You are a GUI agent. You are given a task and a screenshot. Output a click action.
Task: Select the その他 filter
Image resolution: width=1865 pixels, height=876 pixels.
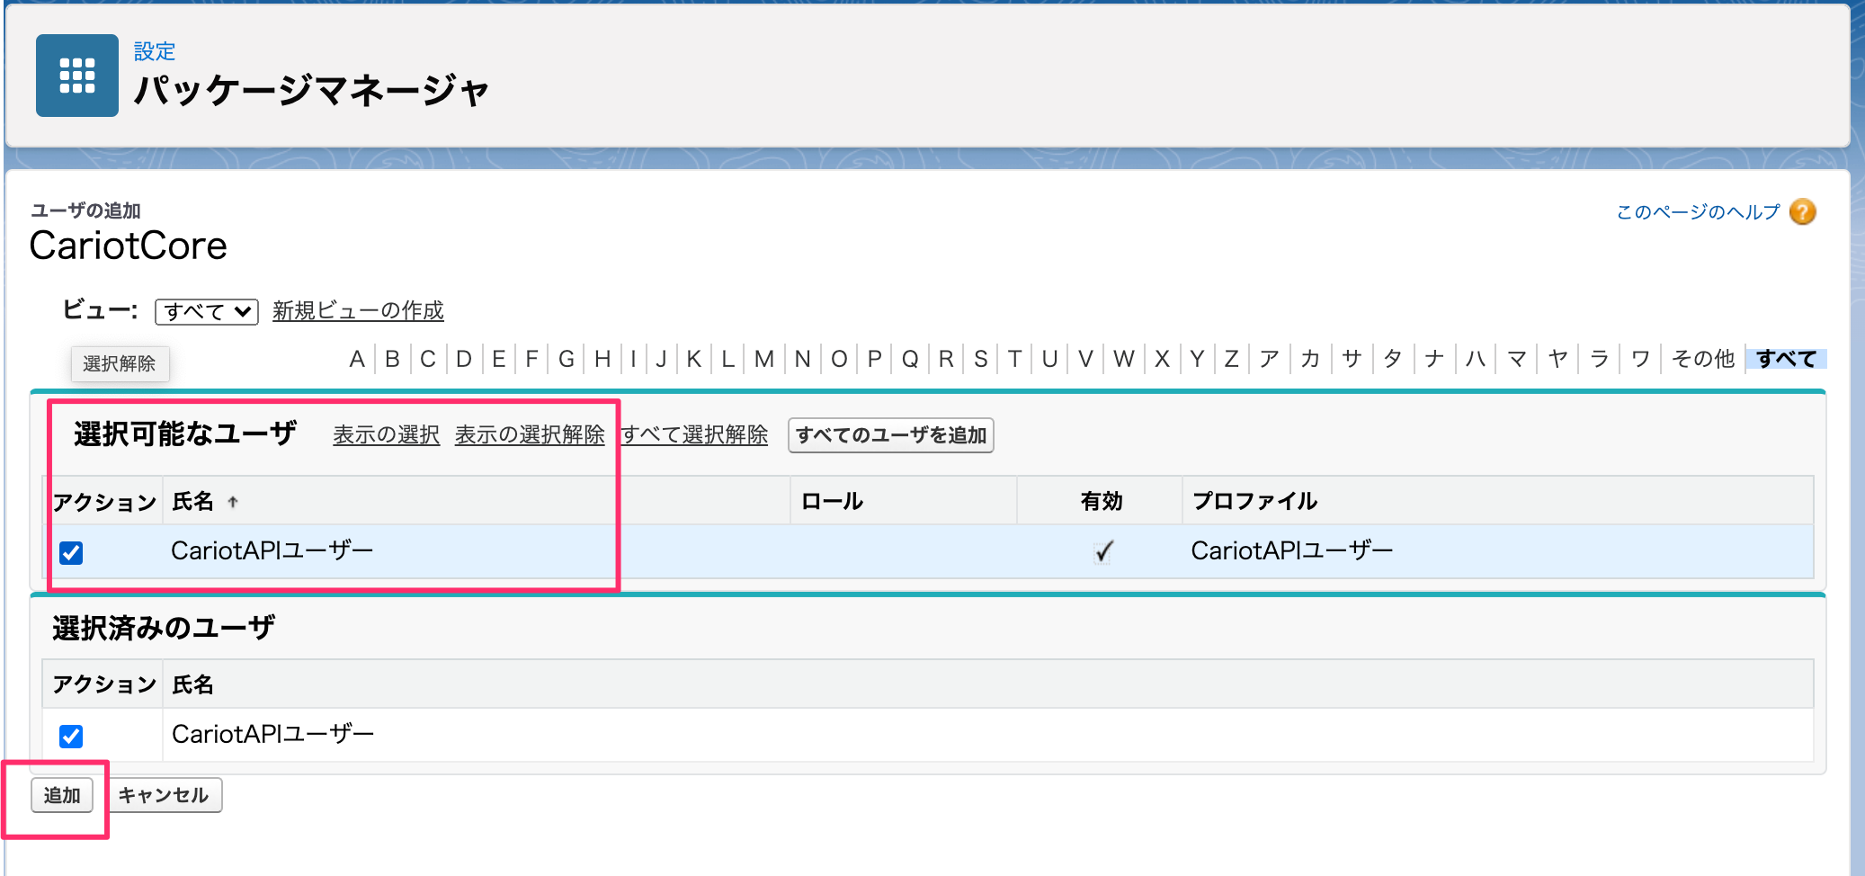coord(1702,359)
